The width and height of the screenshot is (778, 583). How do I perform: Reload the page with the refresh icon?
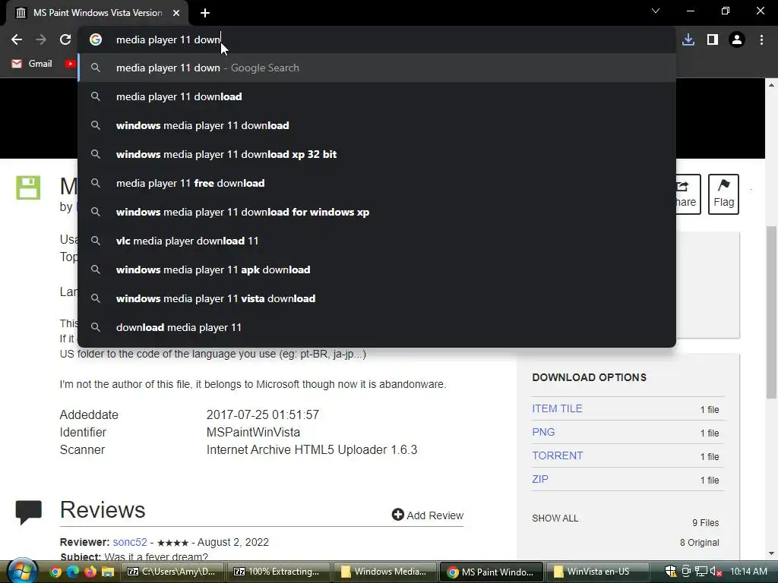(65, 39)
